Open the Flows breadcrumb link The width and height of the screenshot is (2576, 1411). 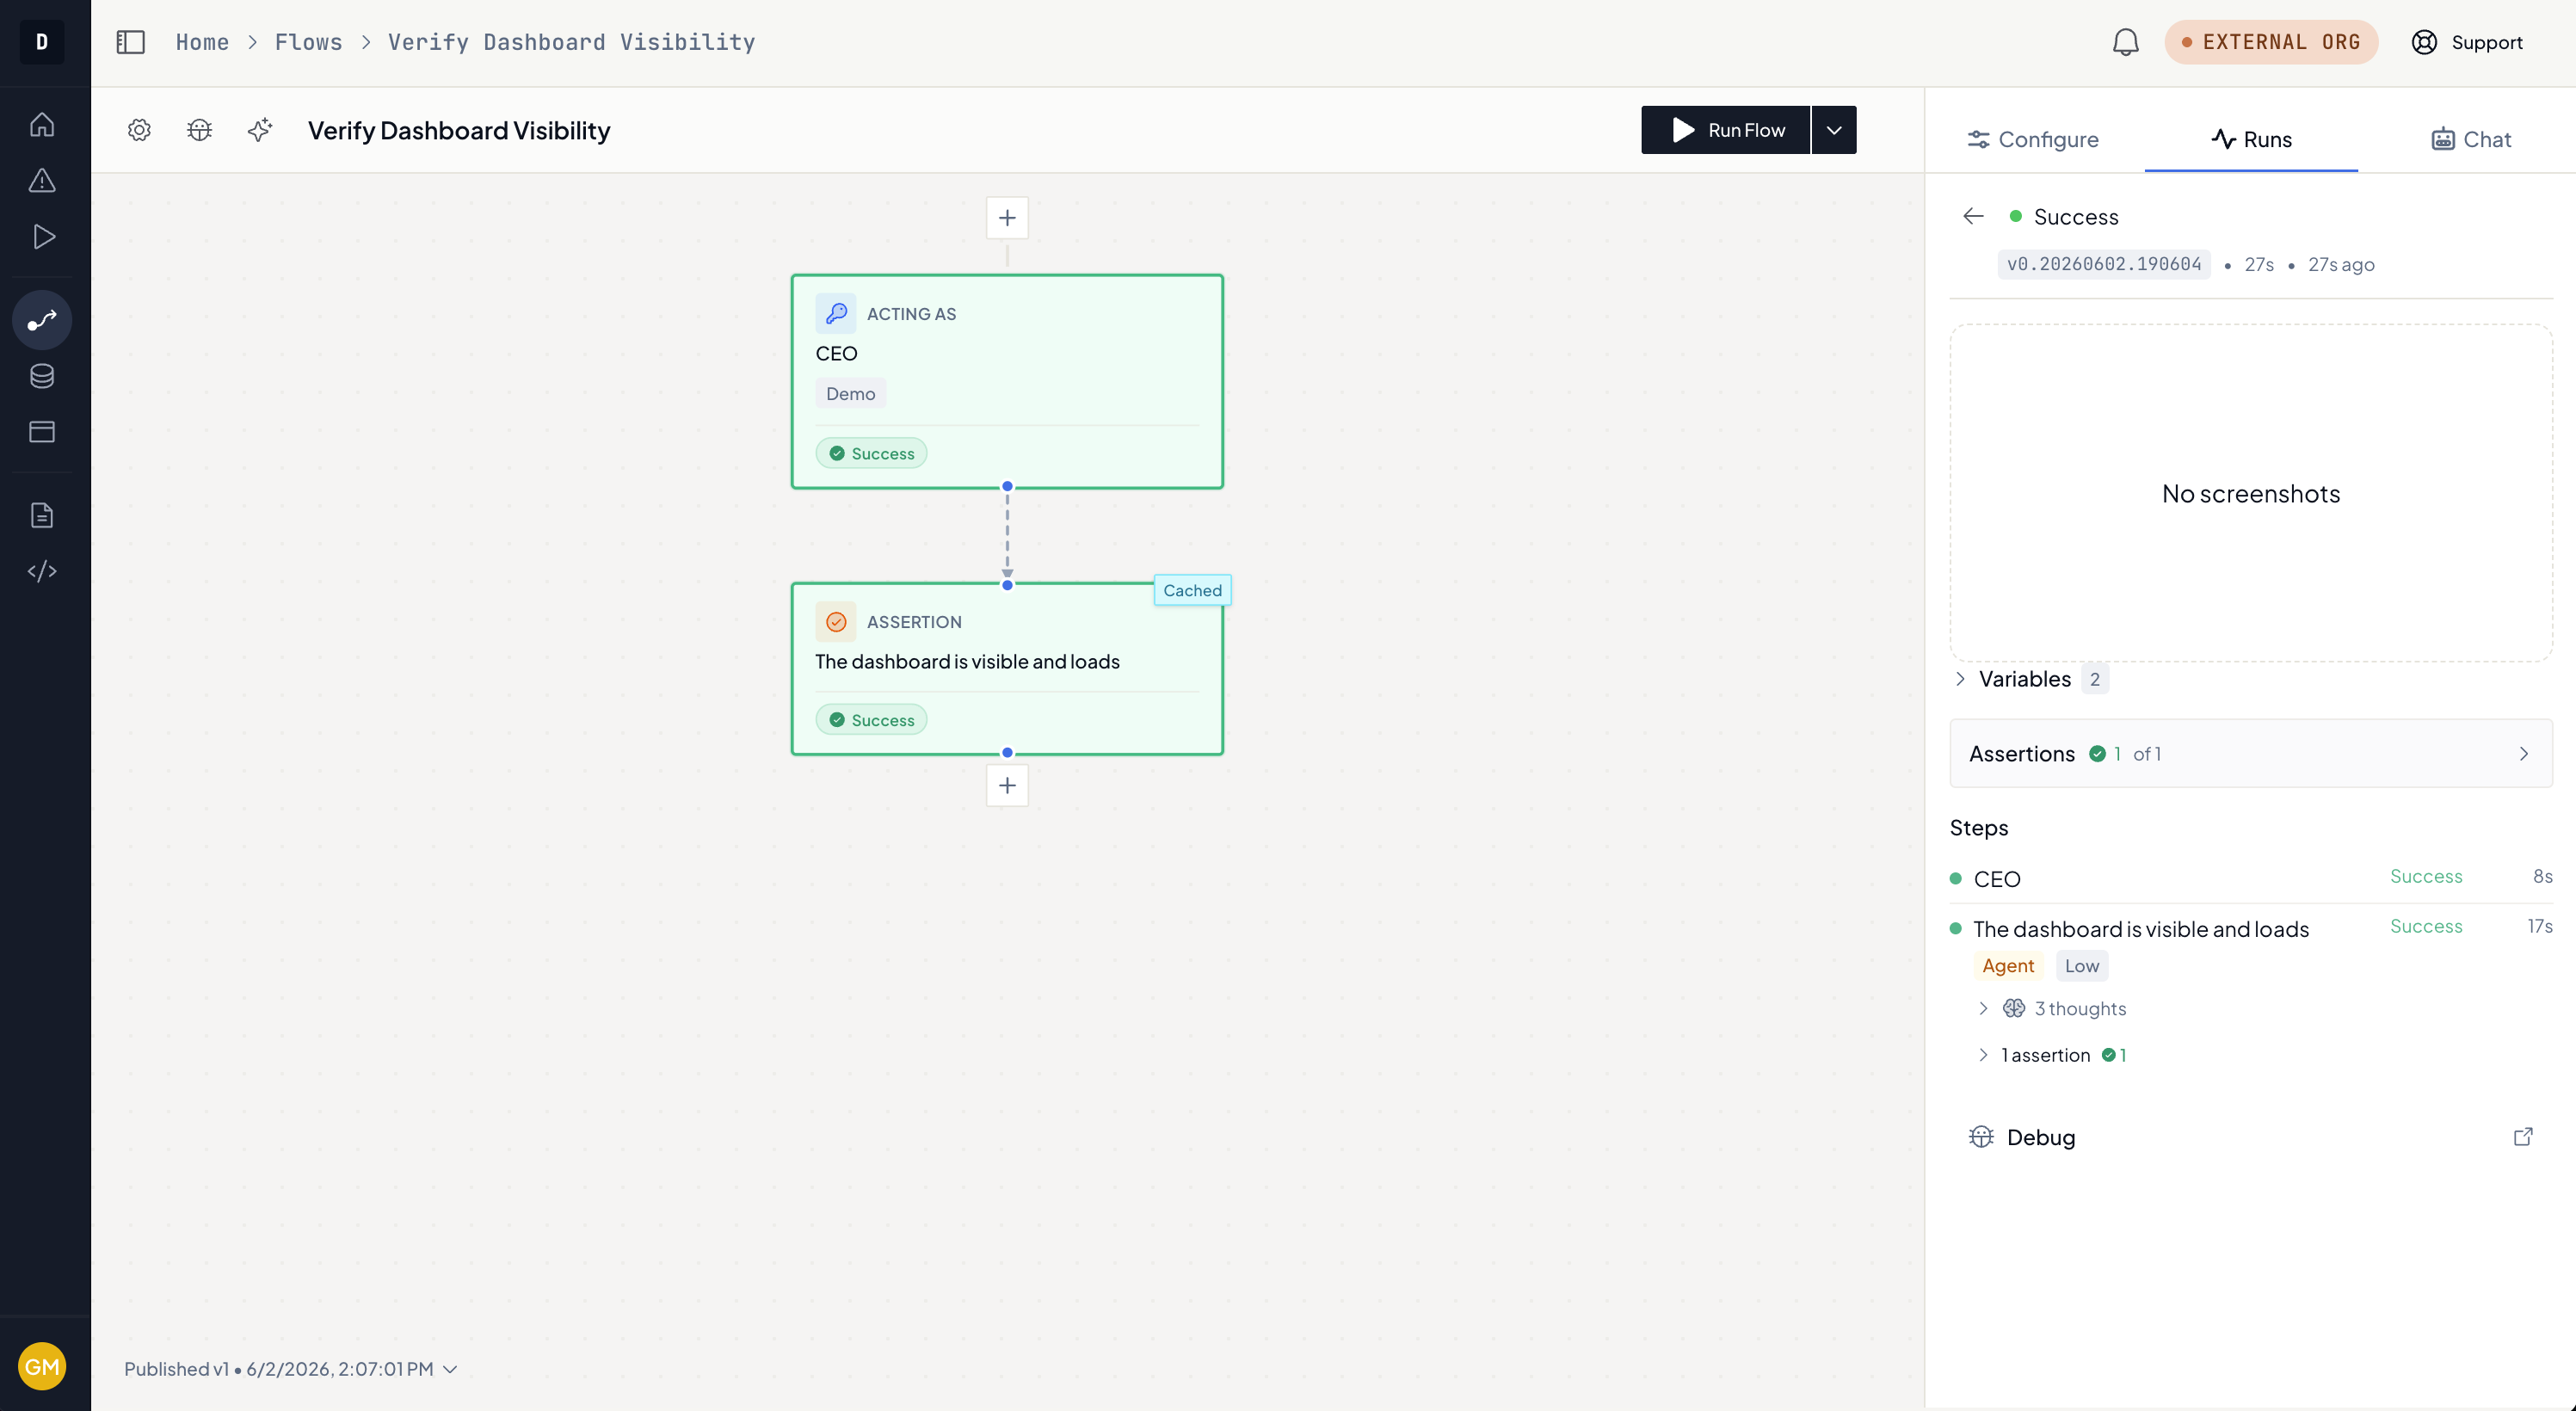[x=308, y=42]
